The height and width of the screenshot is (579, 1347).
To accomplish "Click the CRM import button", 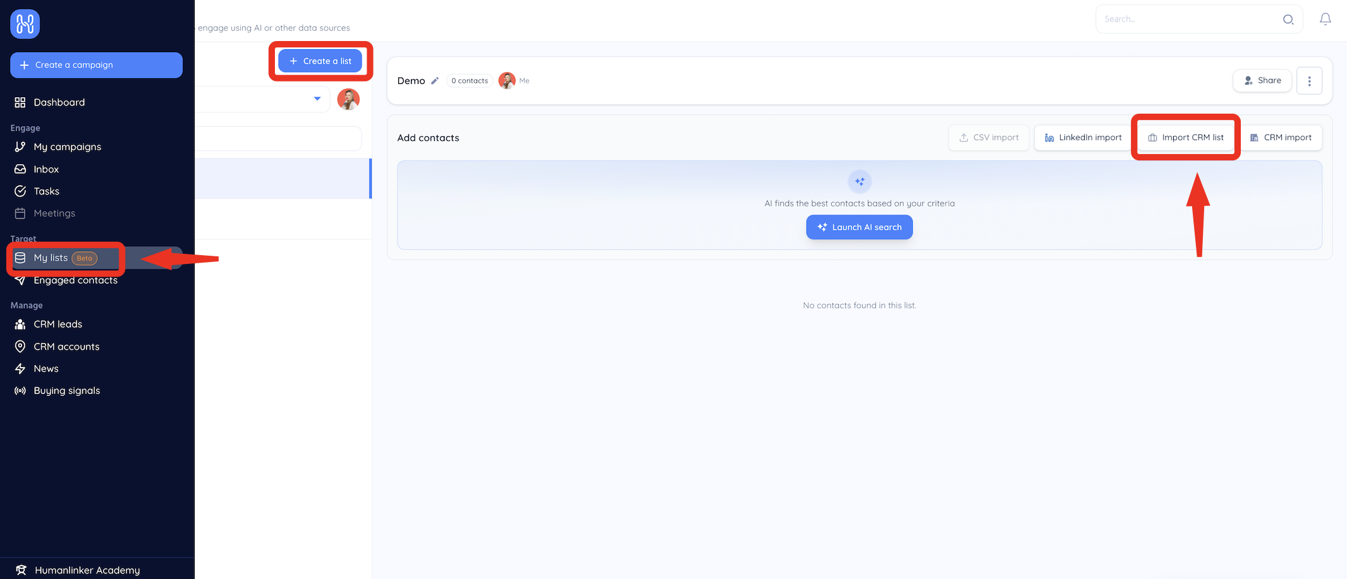I will click(x=1281, y=138).
